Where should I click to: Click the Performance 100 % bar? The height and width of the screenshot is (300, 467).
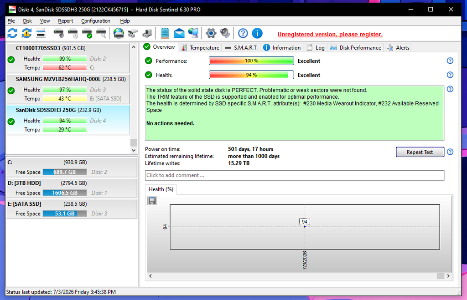click(251, 61)
